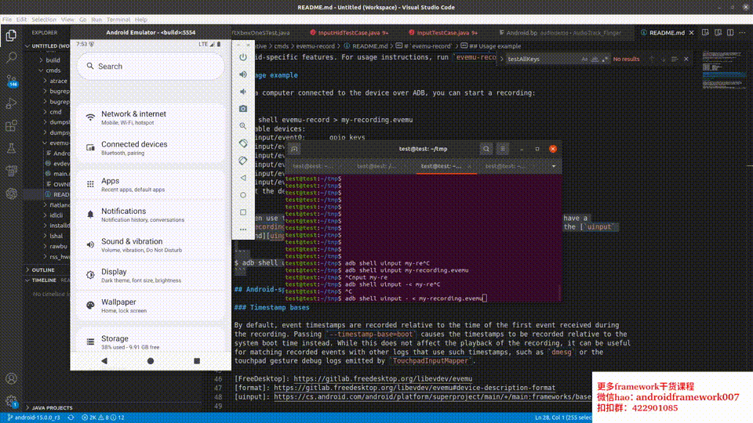Click the emulator volume up button

pyautogui.click(x=243, y=74)
